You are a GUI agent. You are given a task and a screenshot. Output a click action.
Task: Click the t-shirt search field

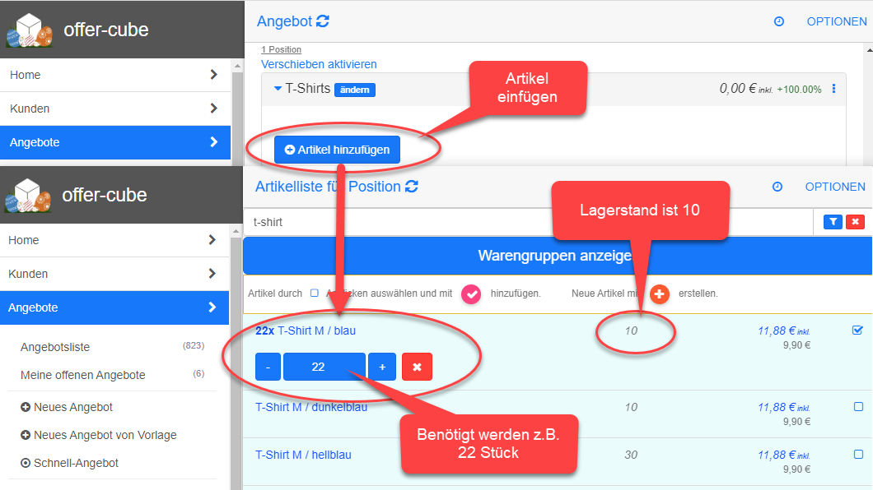click(528, 222)
